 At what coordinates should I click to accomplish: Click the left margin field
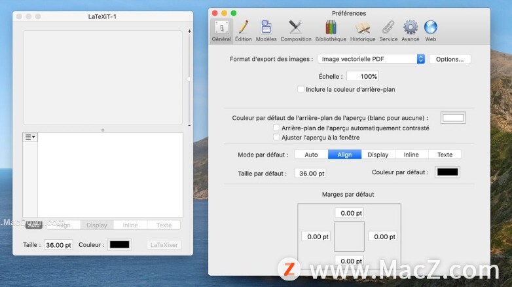(316, 237)
